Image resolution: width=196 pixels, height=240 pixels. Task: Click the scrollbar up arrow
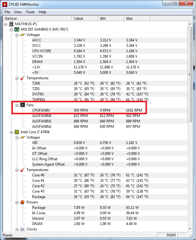[x=190, y=24]
